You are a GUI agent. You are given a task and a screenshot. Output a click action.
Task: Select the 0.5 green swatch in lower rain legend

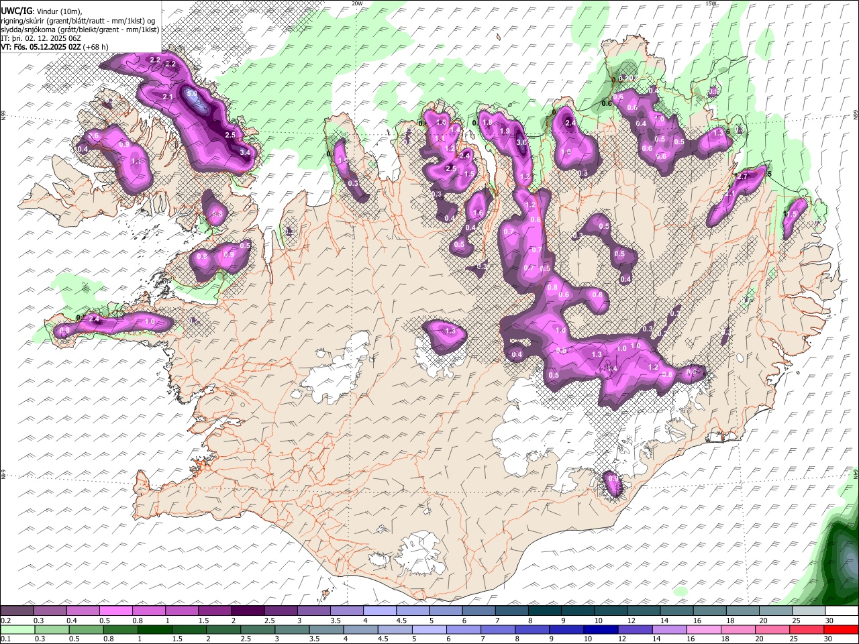tap(86, 630)
